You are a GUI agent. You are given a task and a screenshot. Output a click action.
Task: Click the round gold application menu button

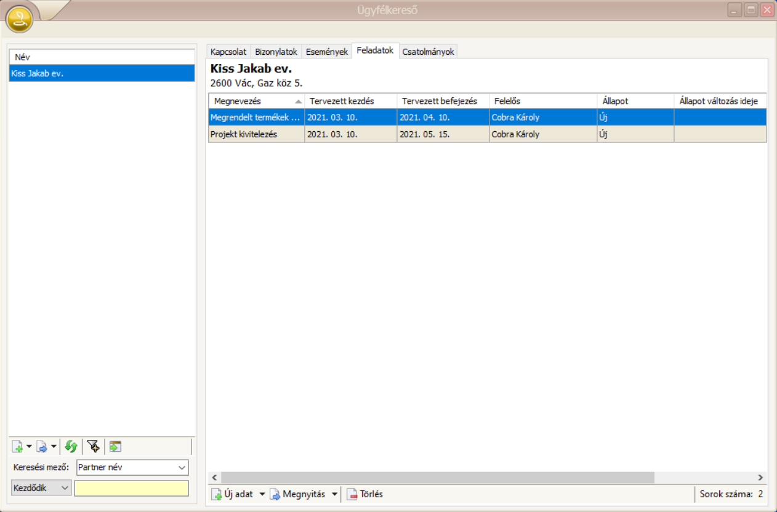coord(19,19)
